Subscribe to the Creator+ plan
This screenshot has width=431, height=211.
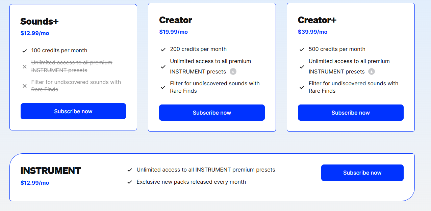point(350,112)
